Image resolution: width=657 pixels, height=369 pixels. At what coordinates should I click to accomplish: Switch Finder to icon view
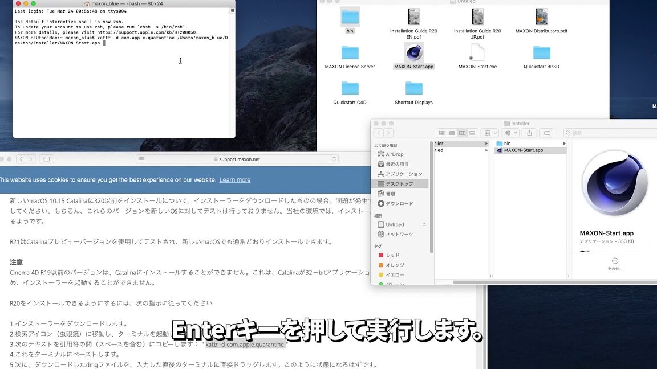[441, 133]
